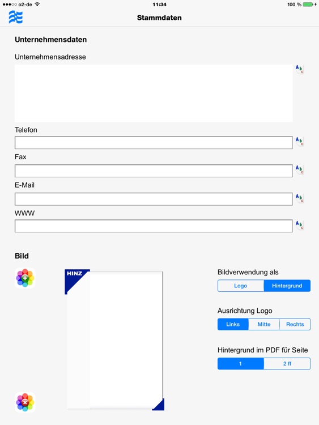The image size is (319, 425).
Task: Focus the Unternehmensadresse text area
Action: pos(154,93)
